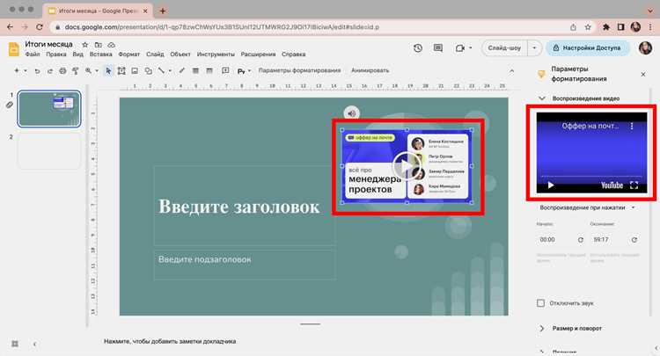Screen dimensions: 660x356
Task: Hide the toolbar menus with chevron
Action: click(512, 71)
